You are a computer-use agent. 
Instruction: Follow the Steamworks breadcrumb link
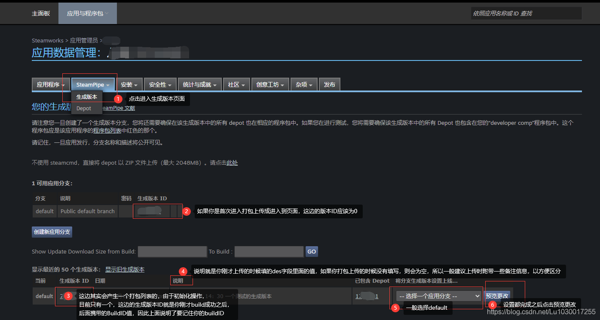47,40
